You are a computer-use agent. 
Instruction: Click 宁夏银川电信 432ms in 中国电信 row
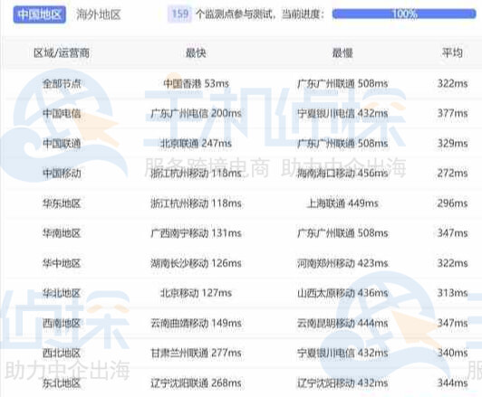point(342,114)
